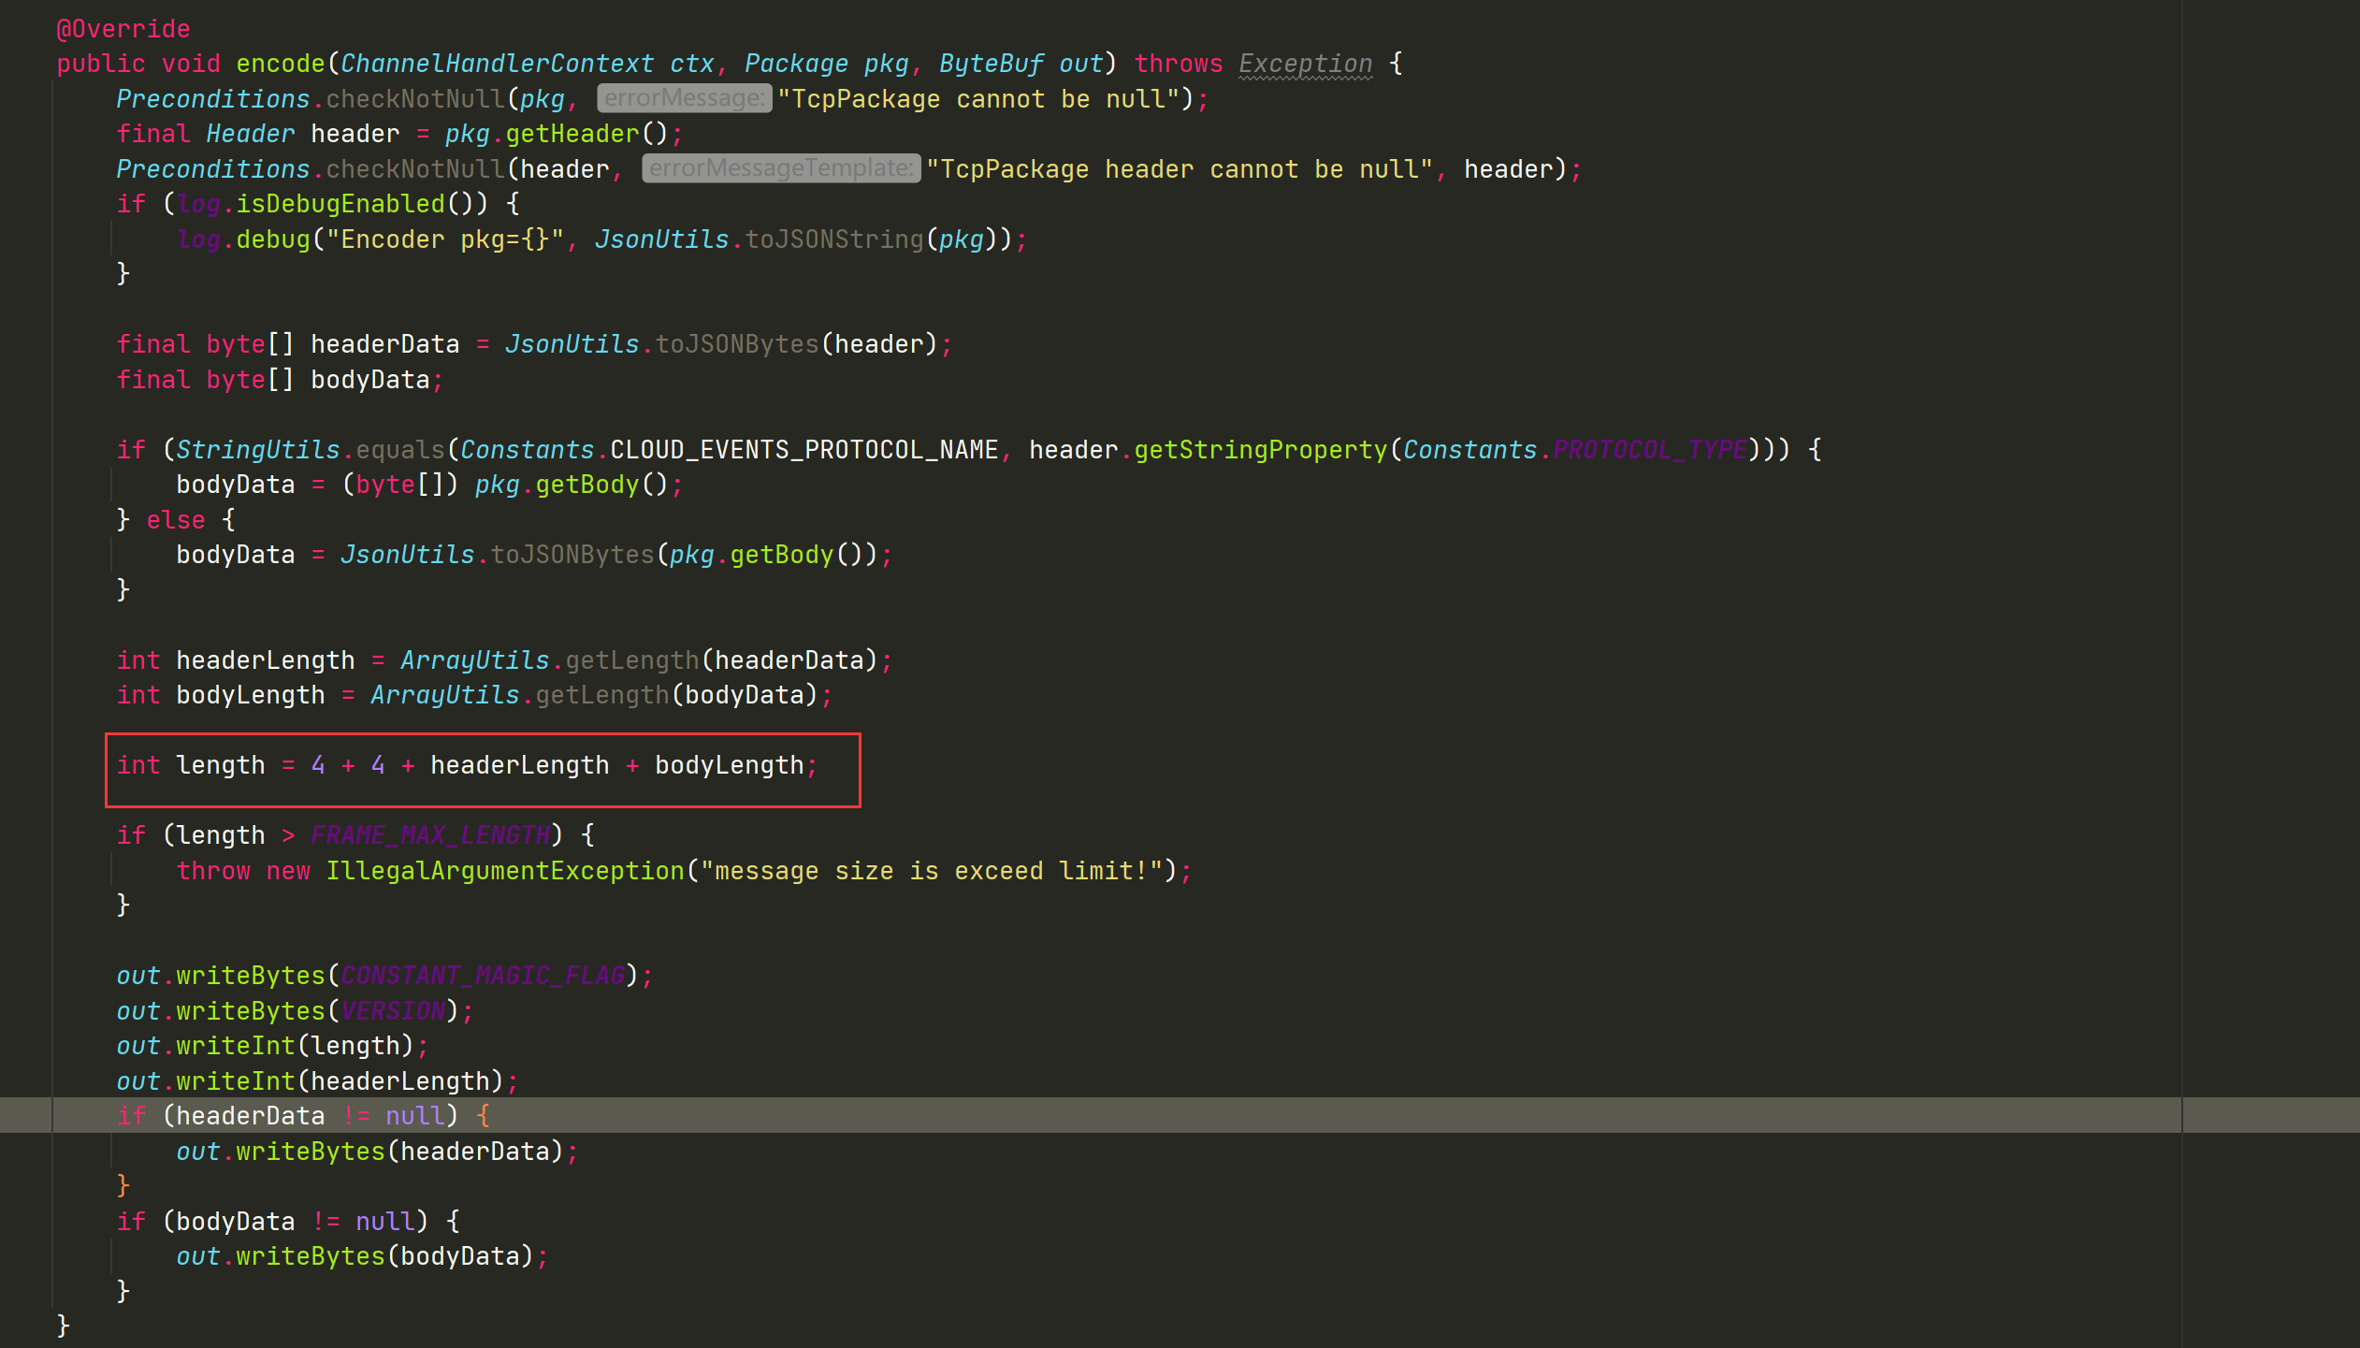Viewport: 2360px width, 1348px height.
Task: Click null on the highlighted headerData line
Action: click(x=414, y=1116)
